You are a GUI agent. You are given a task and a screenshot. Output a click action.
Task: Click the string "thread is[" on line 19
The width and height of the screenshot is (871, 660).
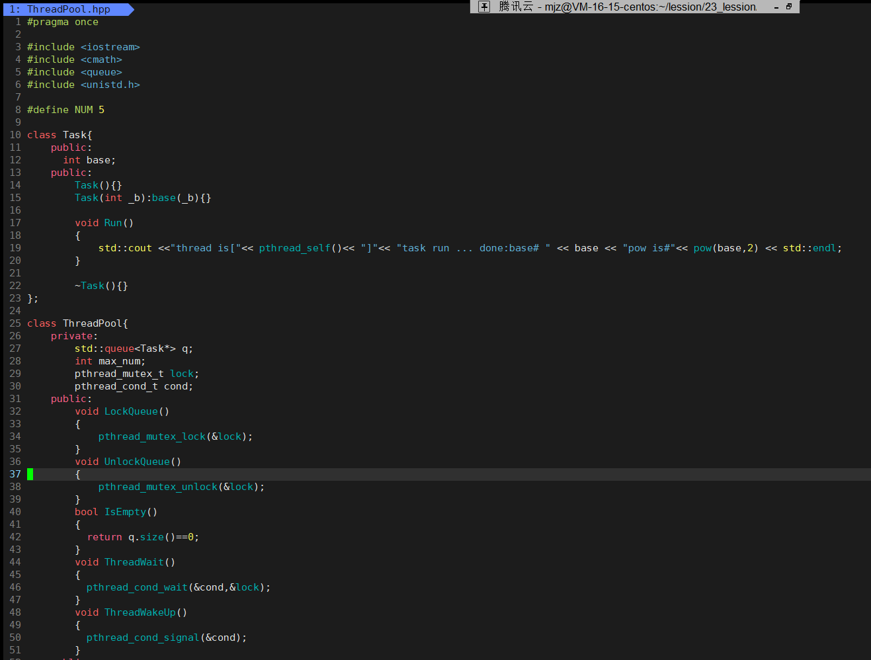[x=206, y=248]
